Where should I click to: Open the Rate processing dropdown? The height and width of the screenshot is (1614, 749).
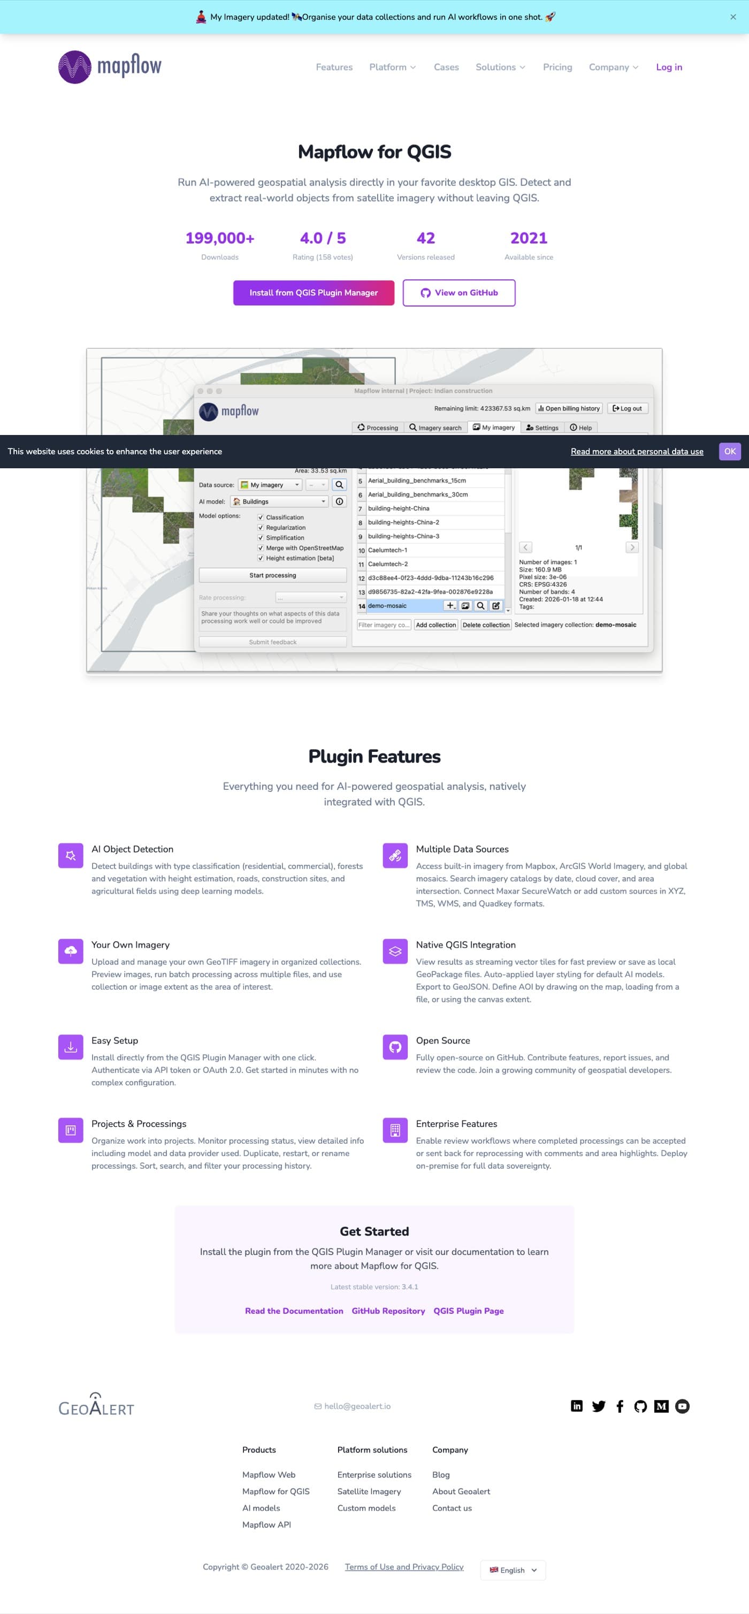(311, 598)
